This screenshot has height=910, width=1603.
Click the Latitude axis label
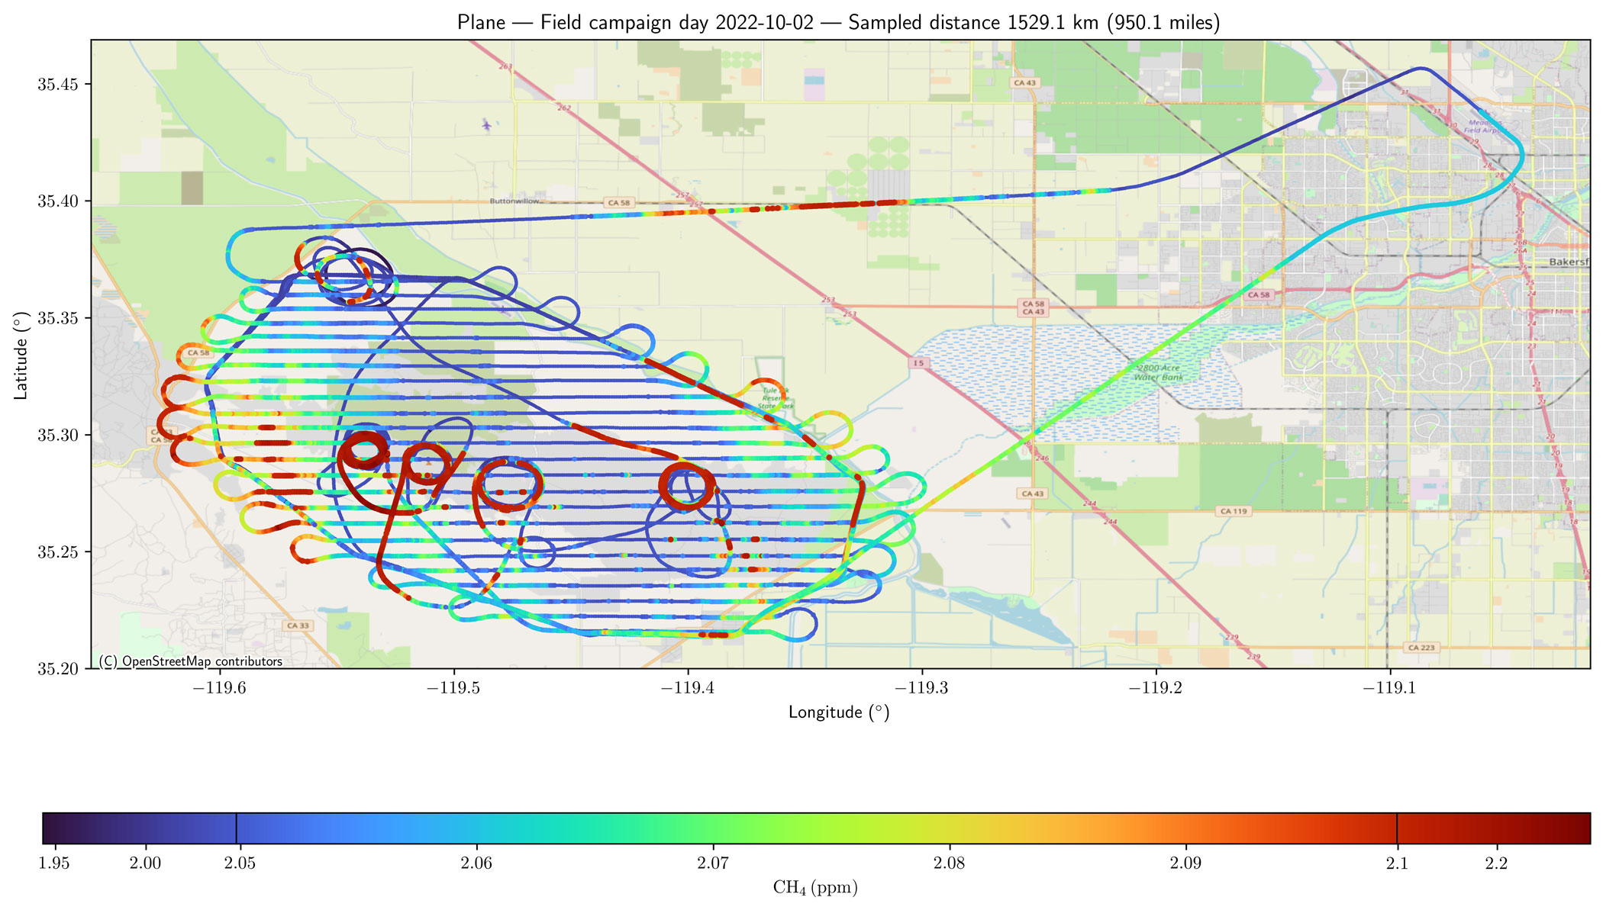[21, 355]
